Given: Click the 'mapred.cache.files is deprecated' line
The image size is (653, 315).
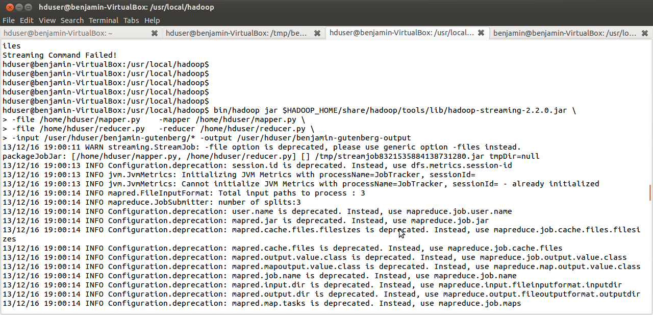Looking at the screenshot, I should 282,248.
